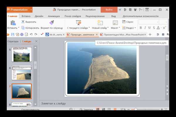This screenshot has width=176, height=117.
Task: Open the help question mark menu
Action: pos(141,10)
